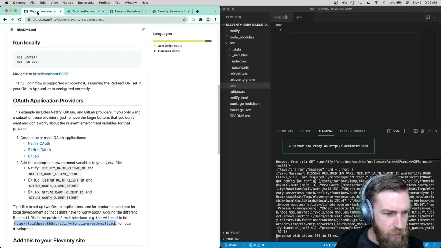Open the GitHub OAuth link
The width and height of the screenshot is (441, 248).
click(x=39, y=150)
